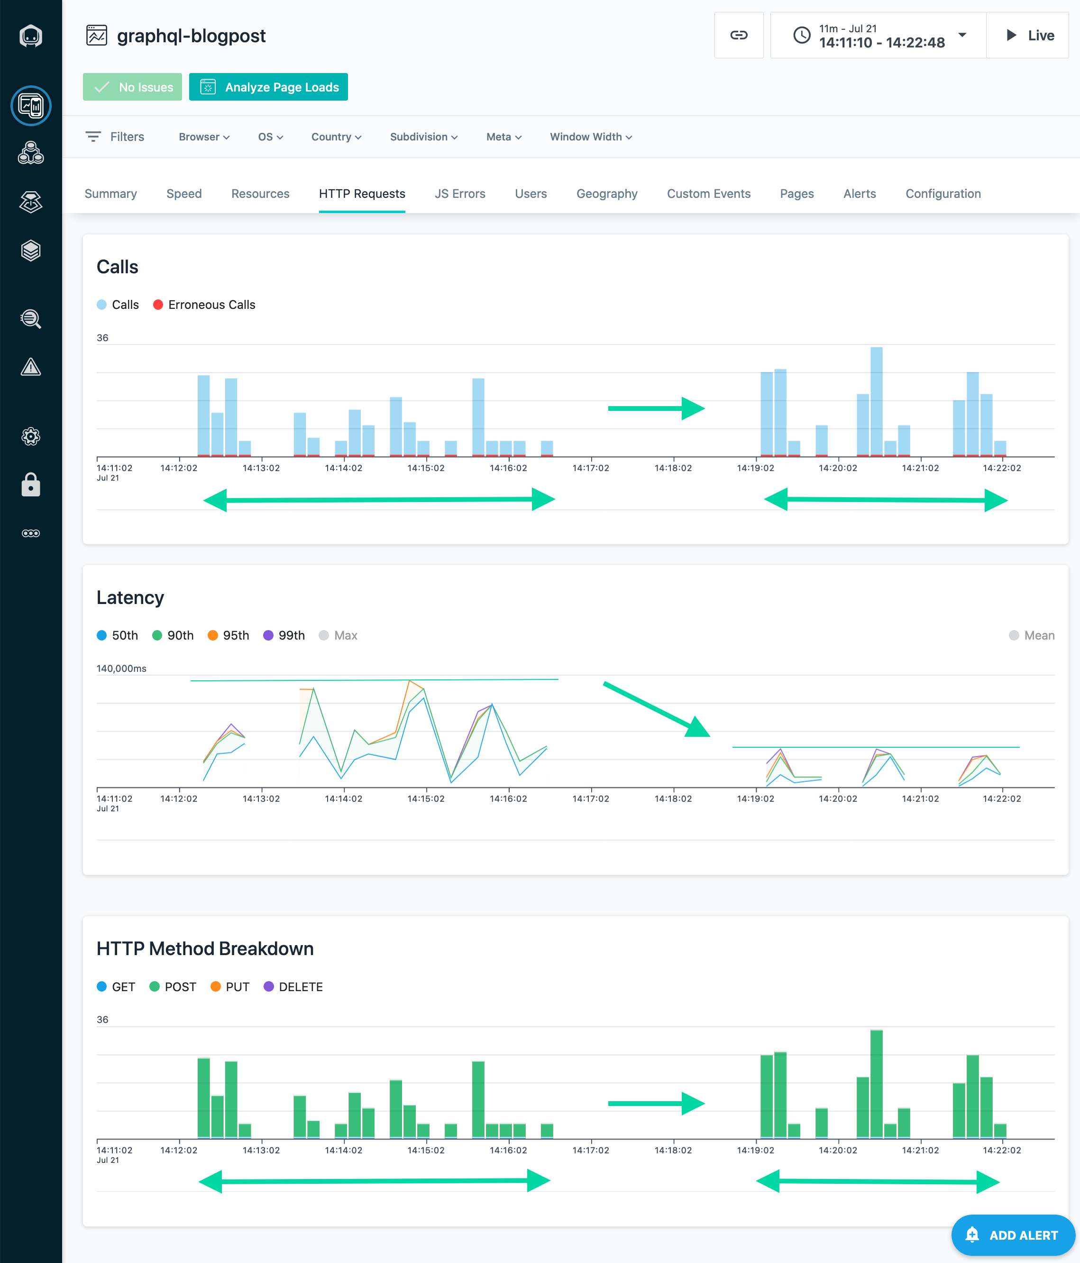This screenshot has width=1080, height=1263.
Task: Expand the Browser filter dropdown
Action: click(204, 137)
